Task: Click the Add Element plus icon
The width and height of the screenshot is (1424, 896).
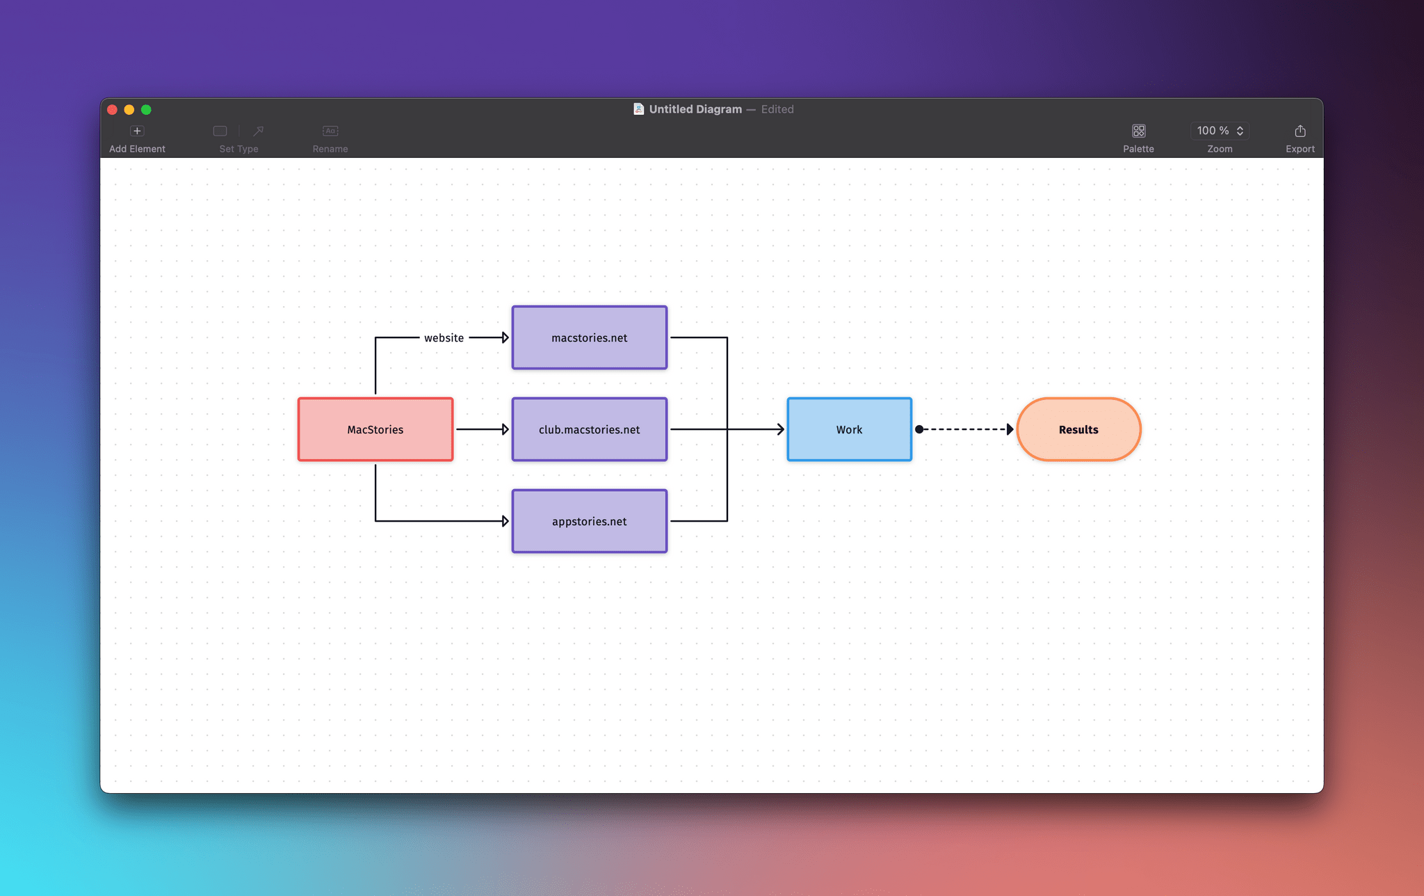Action: point(137,131)
